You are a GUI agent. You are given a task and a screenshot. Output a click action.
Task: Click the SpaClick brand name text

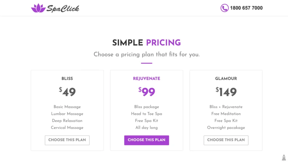click(63, 8)
